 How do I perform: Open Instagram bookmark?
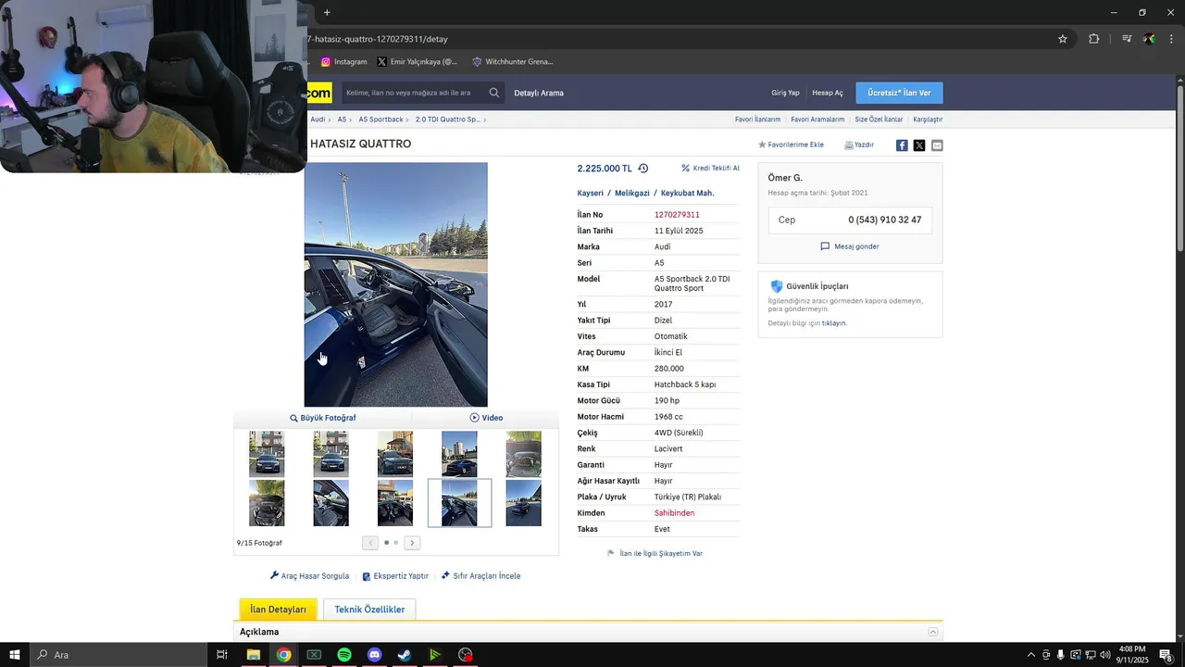[344, 62]
